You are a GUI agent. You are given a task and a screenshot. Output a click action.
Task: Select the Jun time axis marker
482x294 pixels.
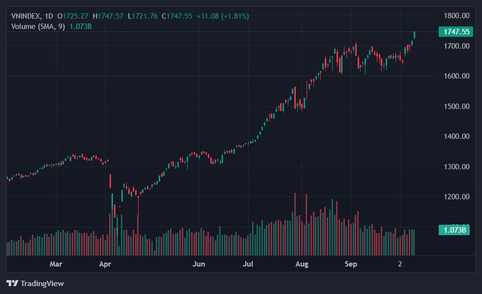coord(198,264)
